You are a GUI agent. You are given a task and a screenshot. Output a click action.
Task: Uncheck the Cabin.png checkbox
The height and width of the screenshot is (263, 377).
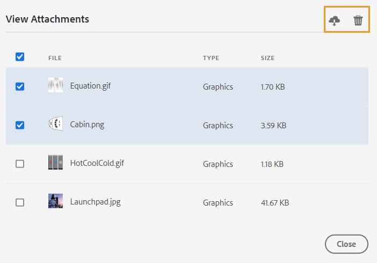point(20,125)
